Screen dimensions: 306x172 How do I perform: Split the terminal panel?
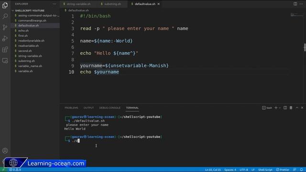pos(285,107)
